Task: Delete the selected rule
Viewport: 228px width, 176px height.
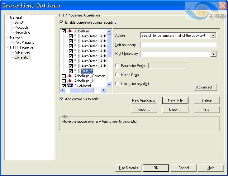Action: (x=207, y=100)
